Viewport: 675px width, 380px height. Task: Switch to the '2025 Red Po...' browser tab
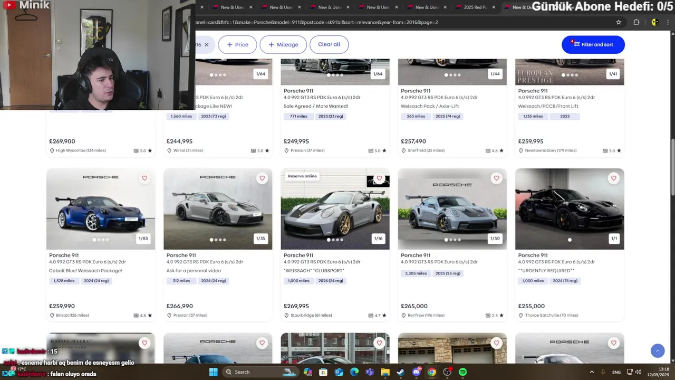point(475,7)
